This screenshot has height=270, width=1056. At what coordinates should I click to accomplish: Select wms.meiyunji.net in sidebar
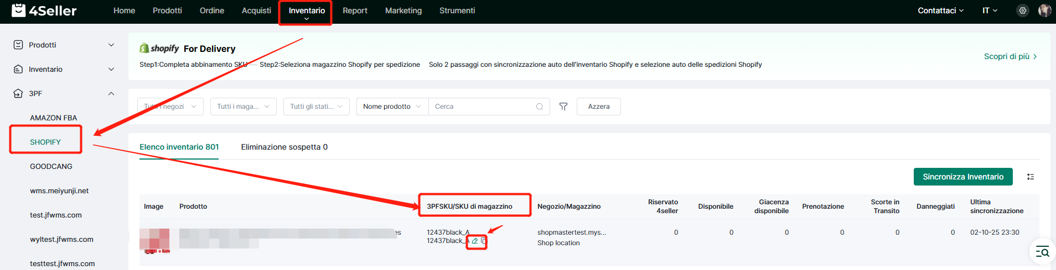pos(59,190)
